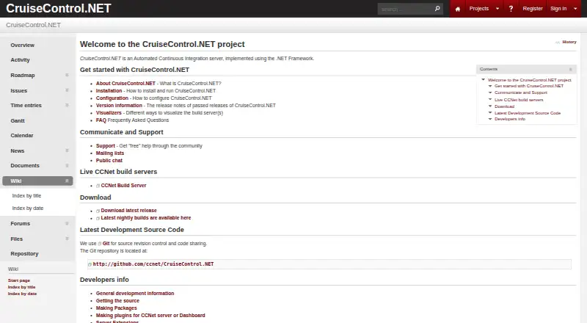Jump to Live CCNet build servers in Contents
The width and height of the screenshot is (587, 323).
[519, 100]
